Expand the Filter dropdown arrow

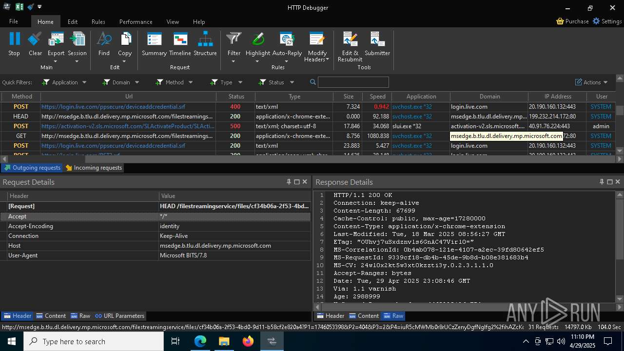click(x=234, y=61)
